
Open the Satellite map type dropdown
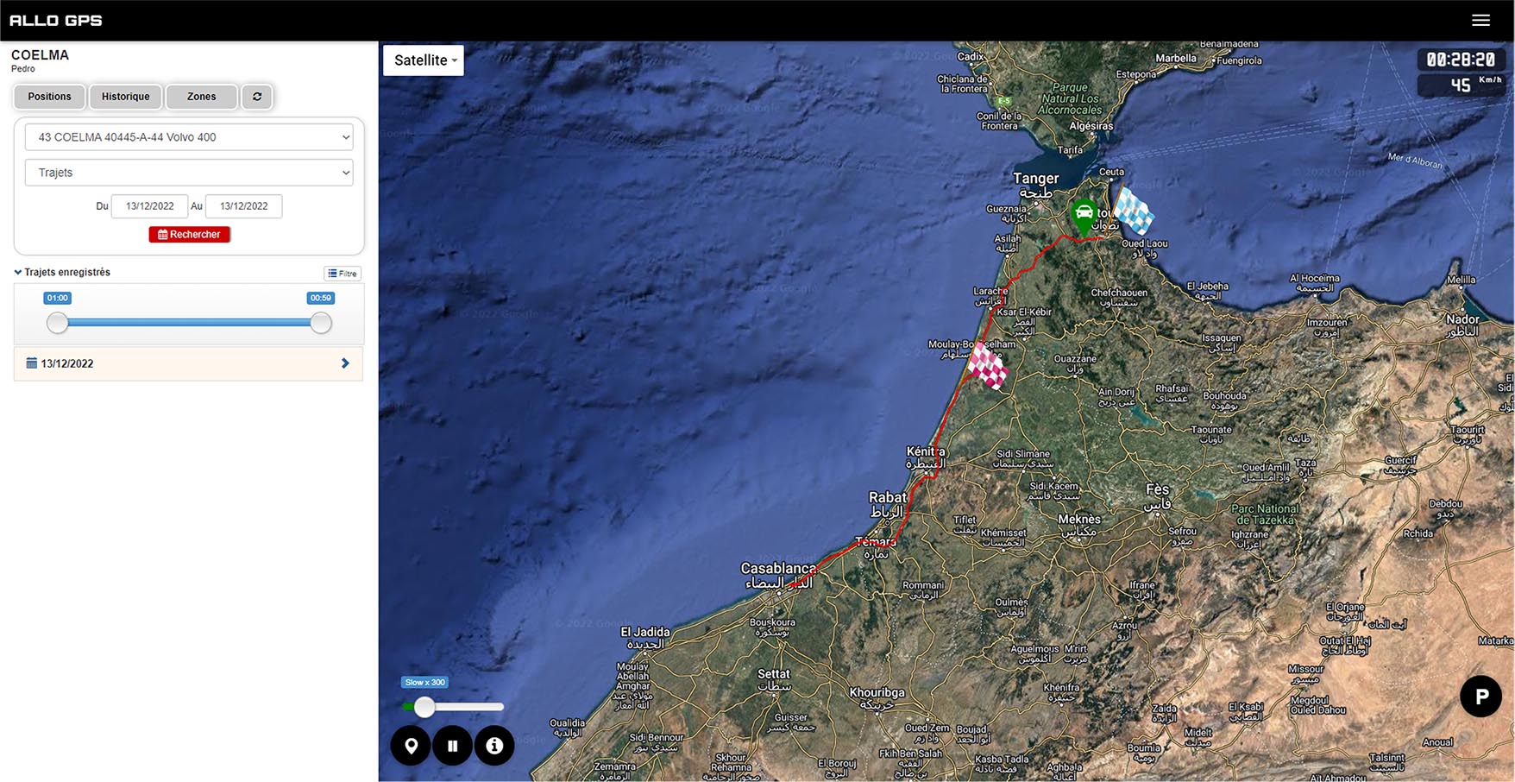424,60
